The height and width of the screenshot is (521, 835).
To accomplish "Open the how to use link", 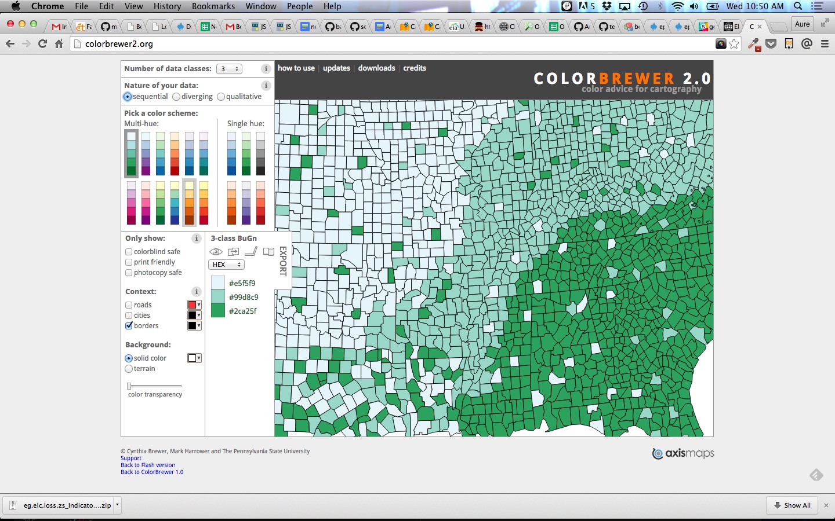I will click(296, 68).
